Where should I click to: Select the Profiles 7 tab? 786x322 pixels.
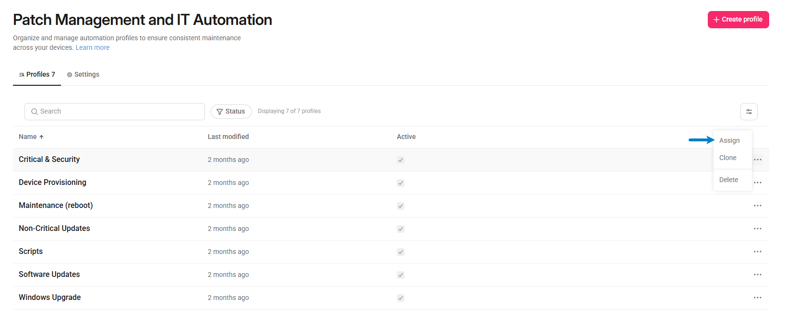pos(37,75)
